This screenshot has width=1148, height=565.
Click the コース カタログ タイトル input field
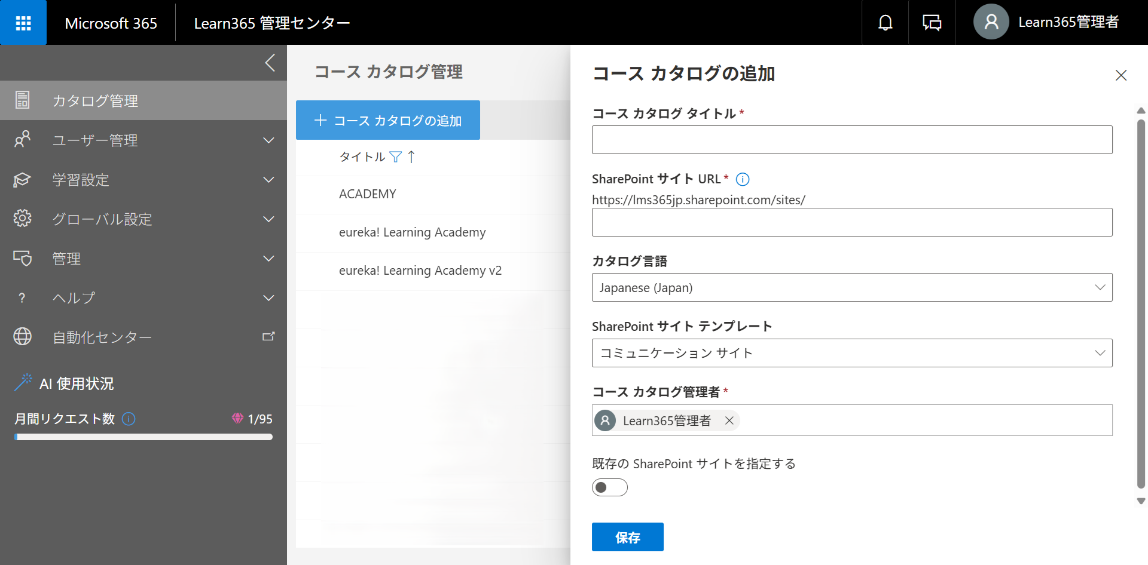click(852, 140)
